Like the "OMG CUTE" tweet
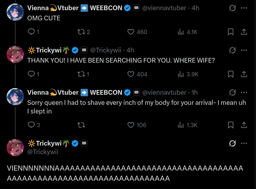 132,32
